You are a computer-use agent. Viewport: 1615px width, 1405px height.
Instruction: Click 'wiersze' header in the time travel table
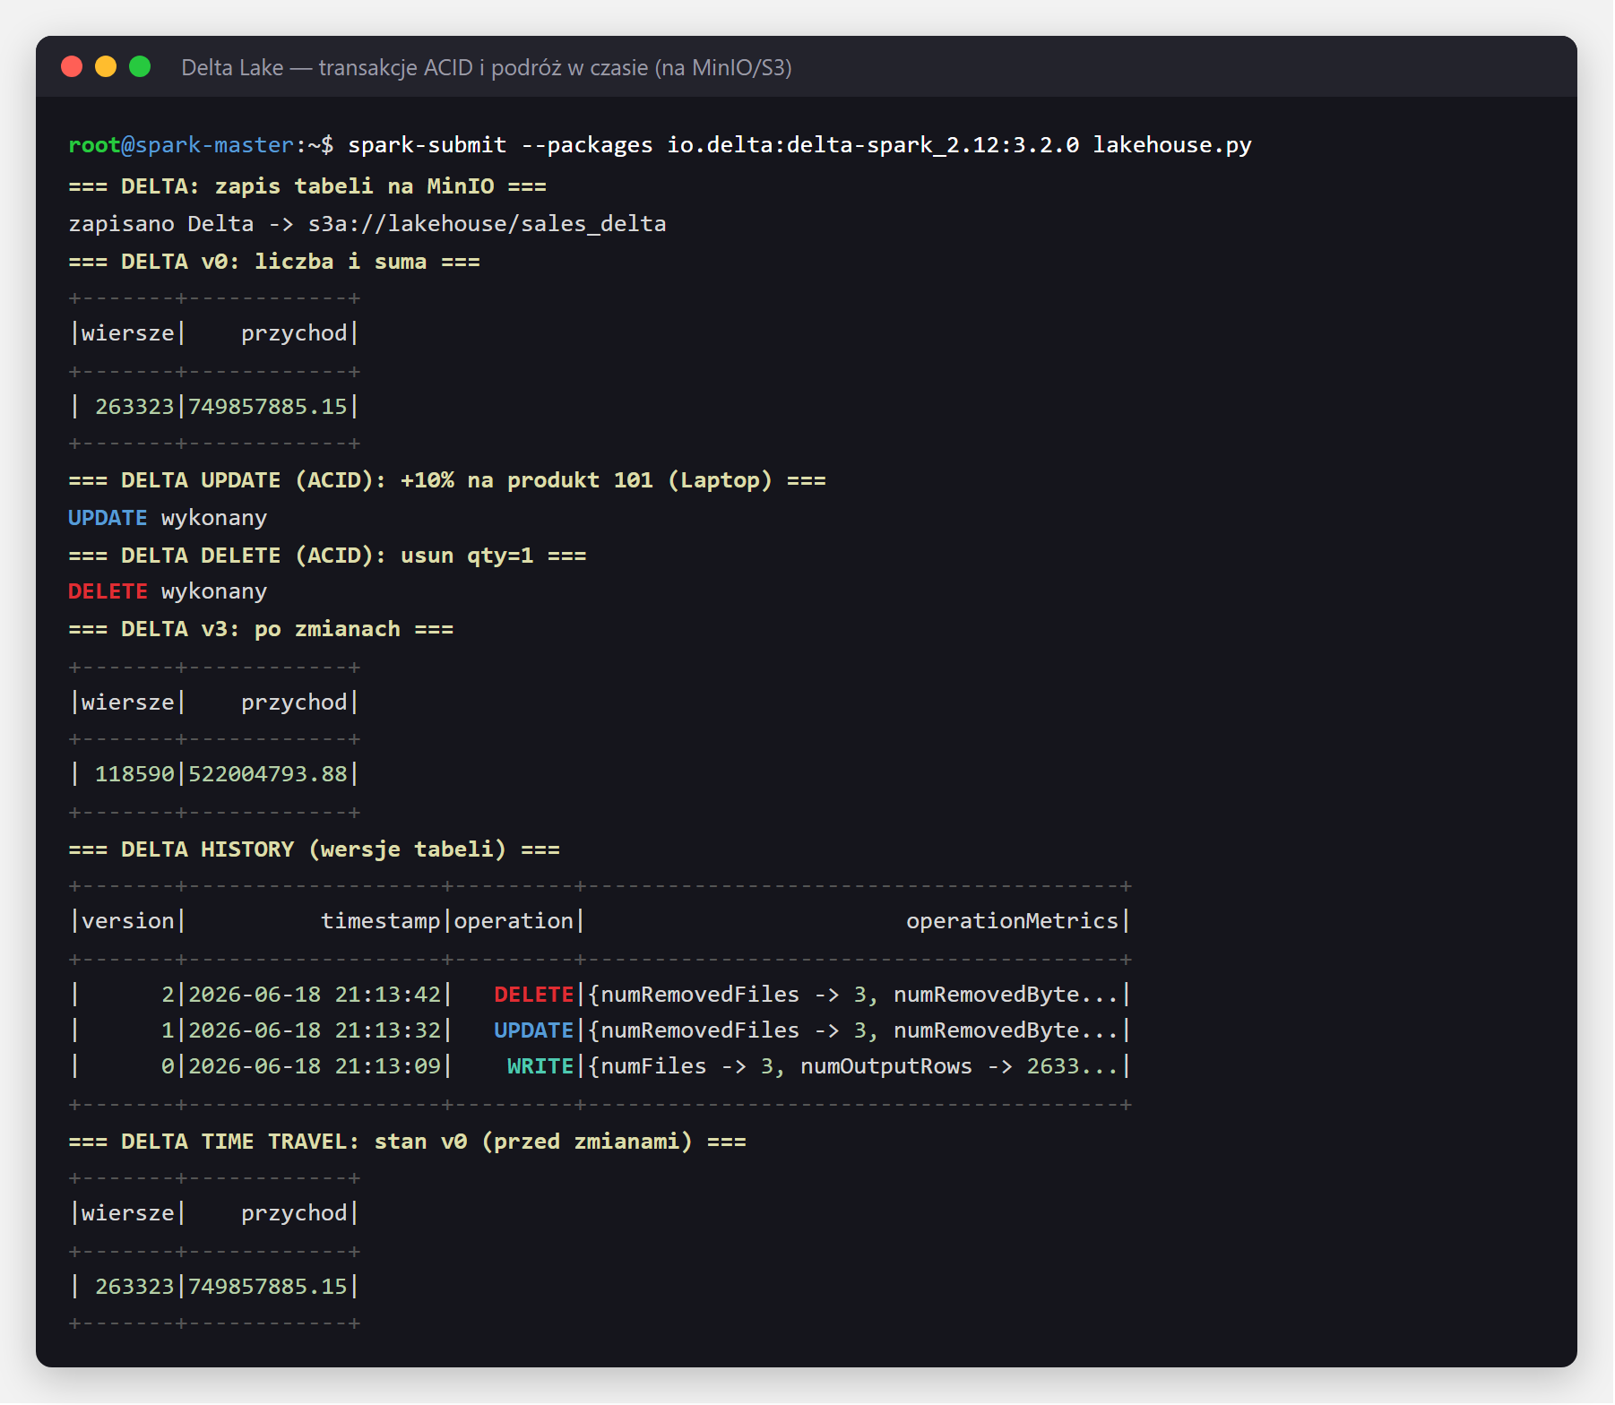pyautogui.click(x=128, y=1213)
